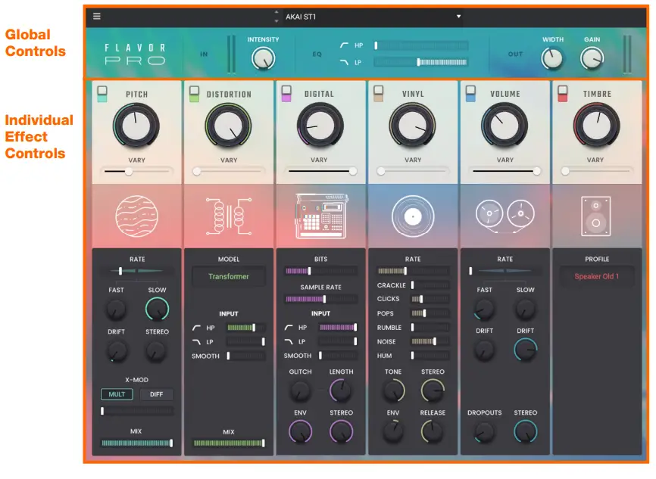656x479 pixels.
Task: Click the Vinyl Crackle slider
Action: click(430, 285)
